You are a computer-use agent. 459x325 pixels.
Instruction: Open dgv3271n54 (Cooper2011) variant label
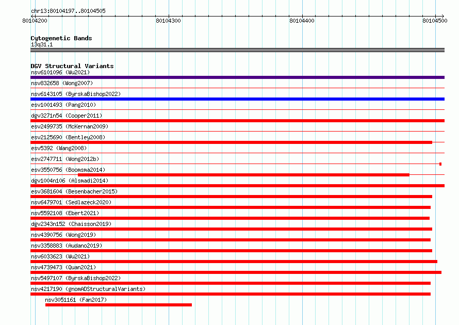[67, 116]
